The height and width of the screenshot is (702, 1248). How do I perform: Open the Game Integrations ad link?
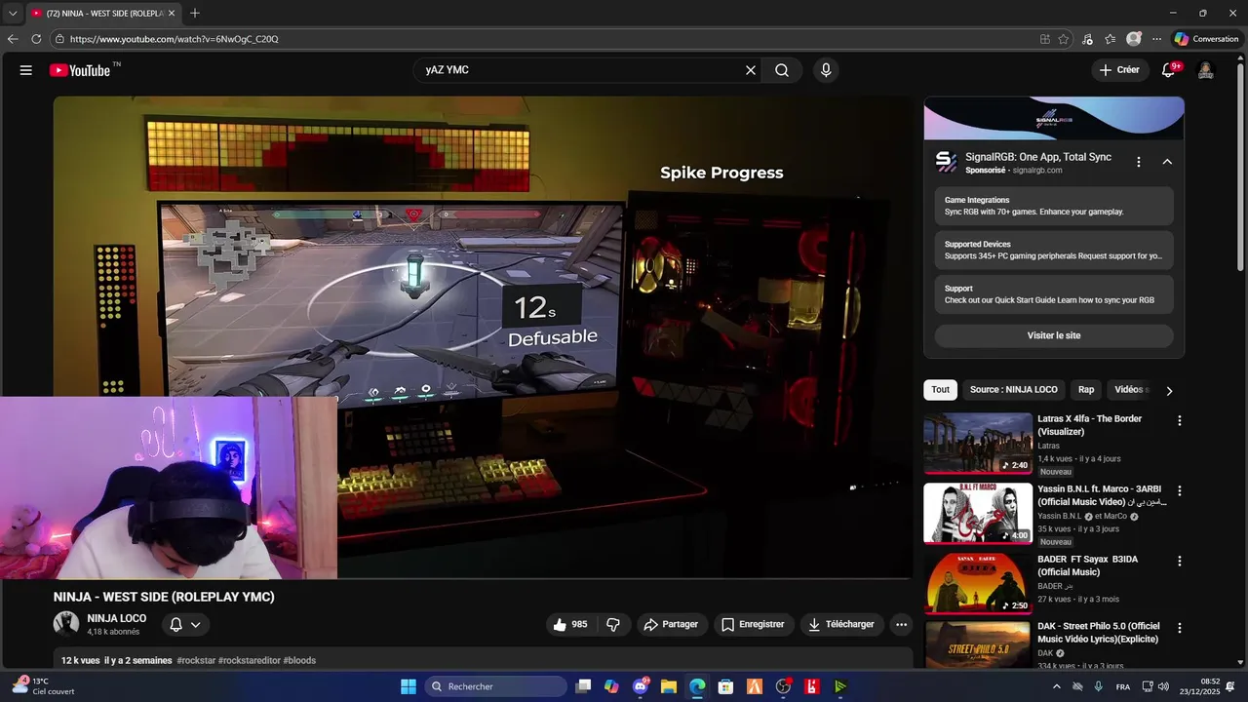[1054, 206]
